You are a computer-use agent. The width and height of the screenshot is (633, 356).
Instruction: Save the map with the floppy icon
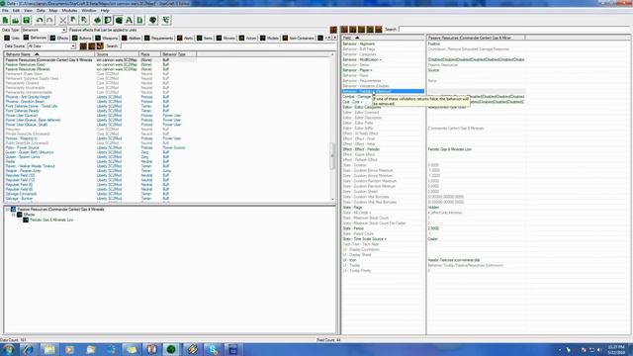click(27, 20)
